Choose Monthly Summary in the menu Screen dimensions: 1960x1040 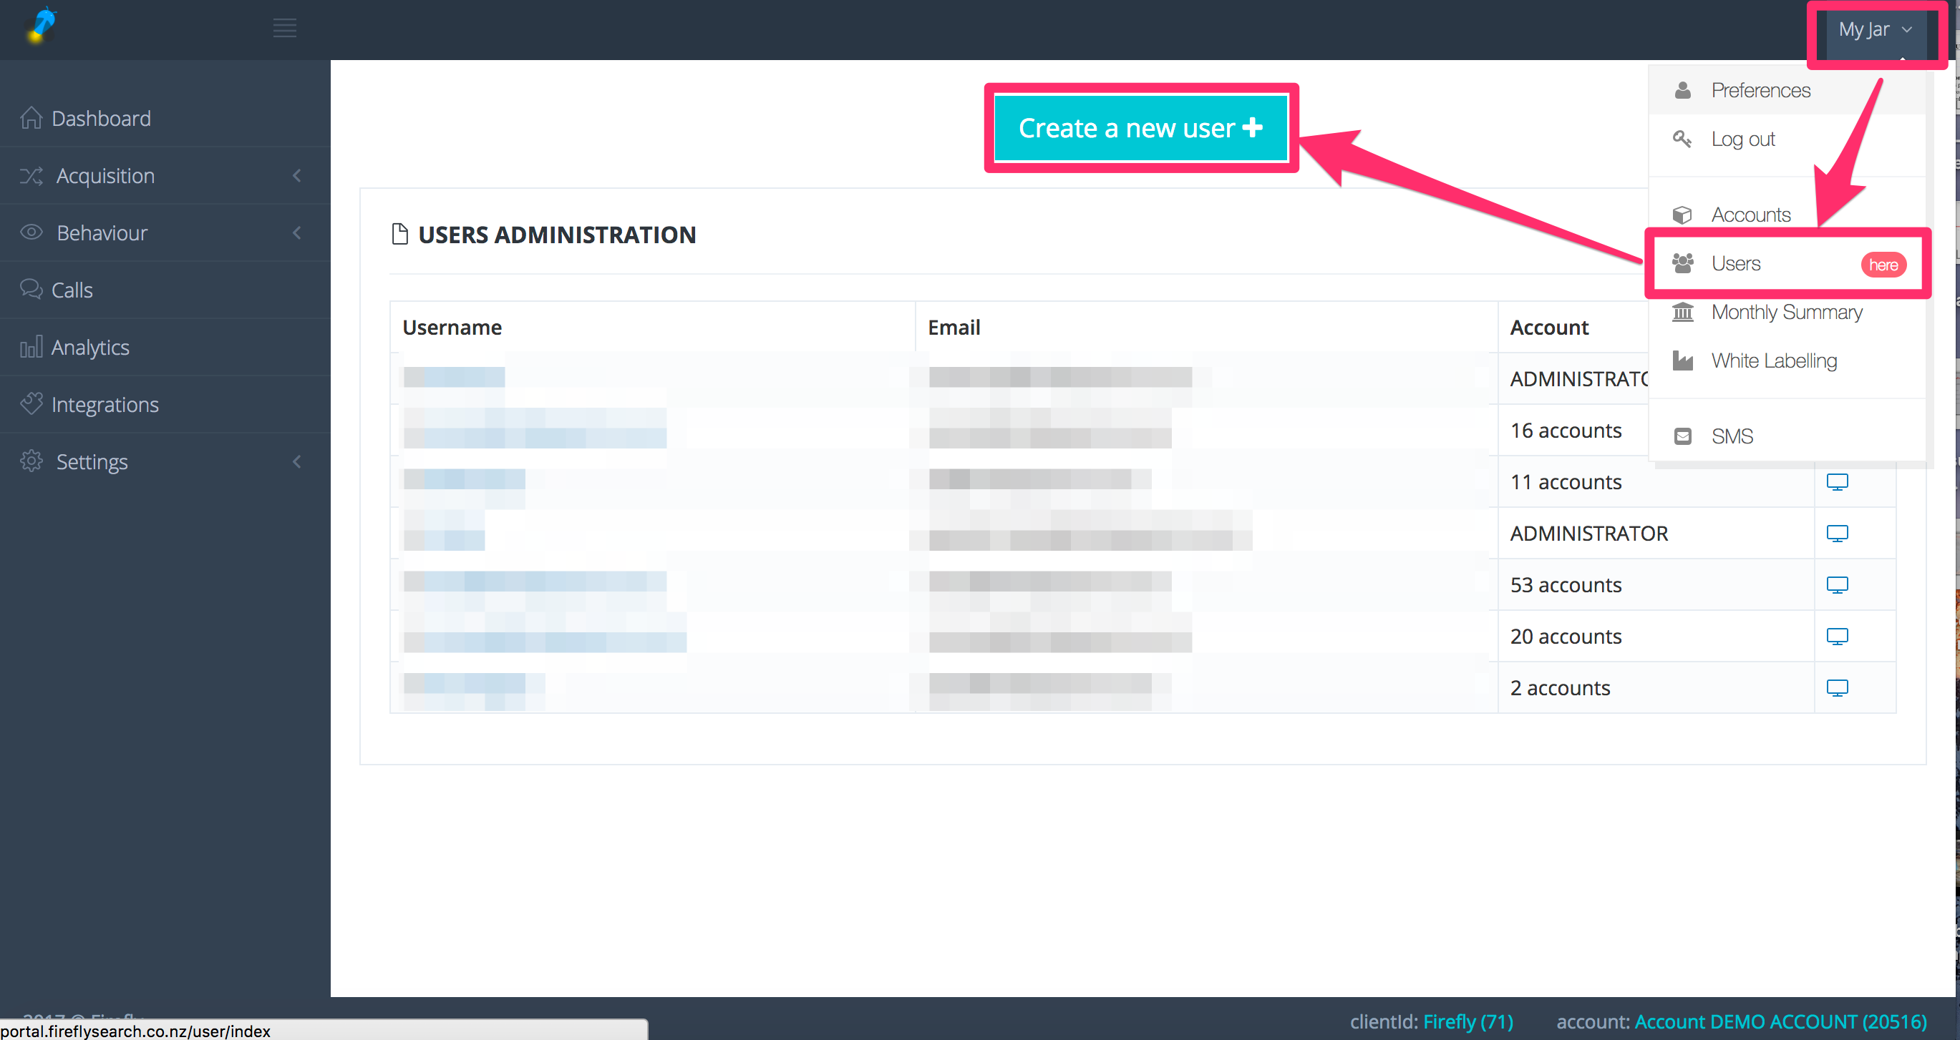[1786, 313]
